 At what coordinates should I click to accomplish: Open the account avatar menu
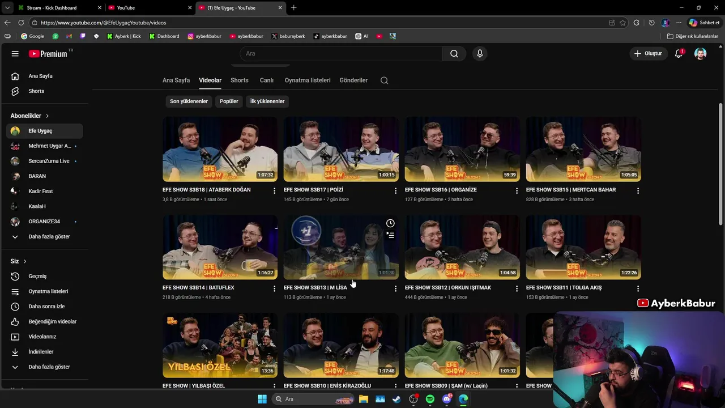tap(701, 54)
